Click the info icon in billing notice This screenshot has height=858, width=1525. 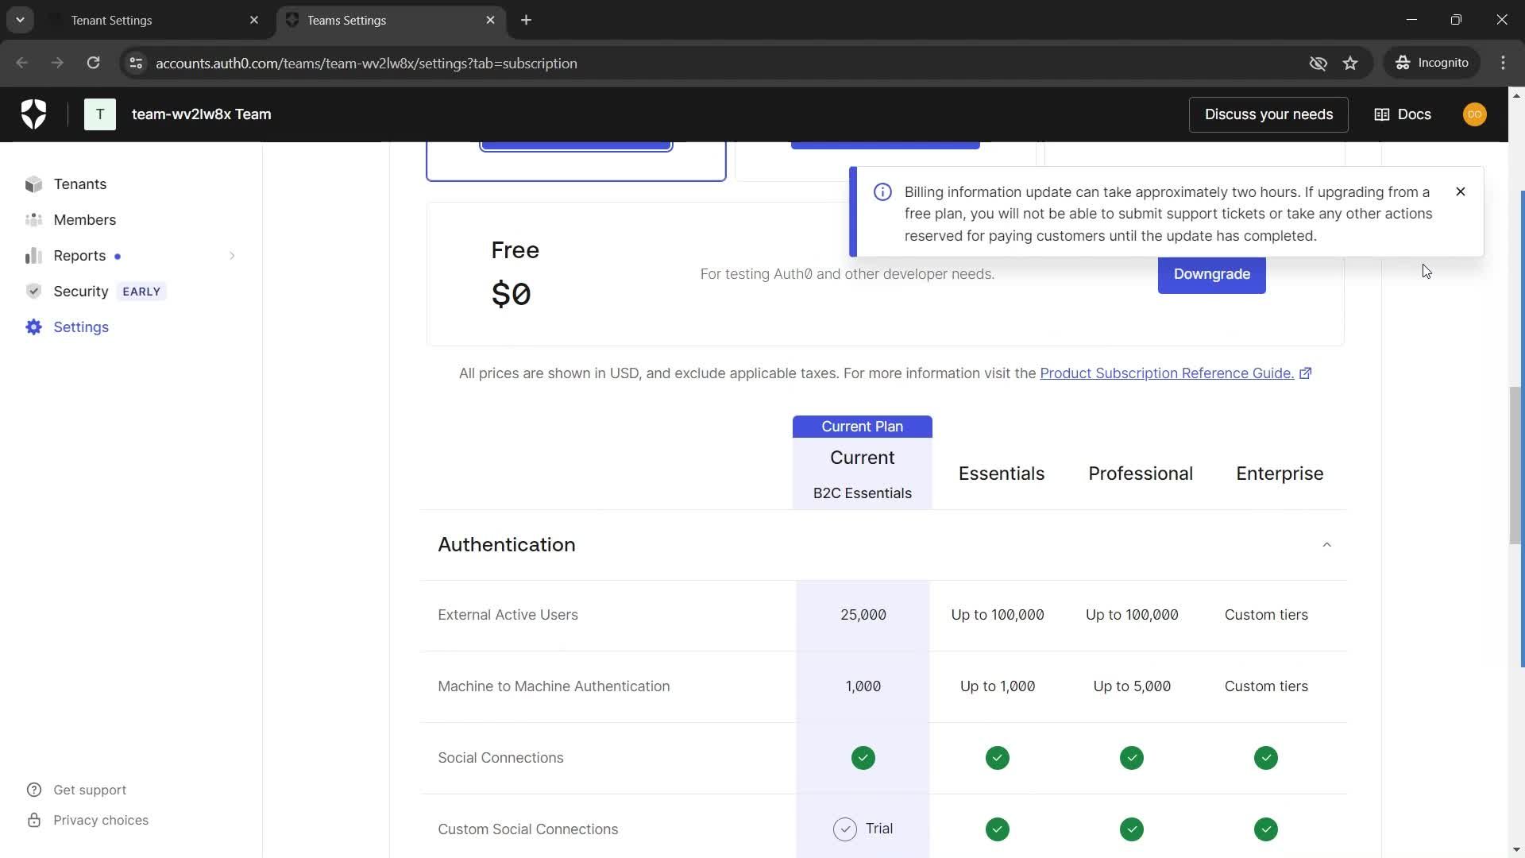(882, 192)
